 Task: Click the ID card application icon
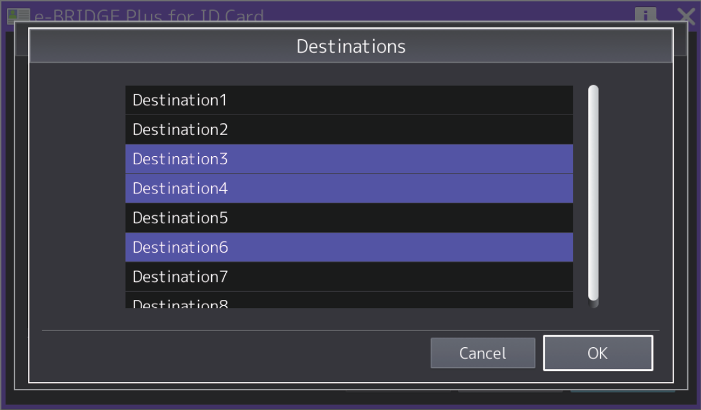point(18,16)
